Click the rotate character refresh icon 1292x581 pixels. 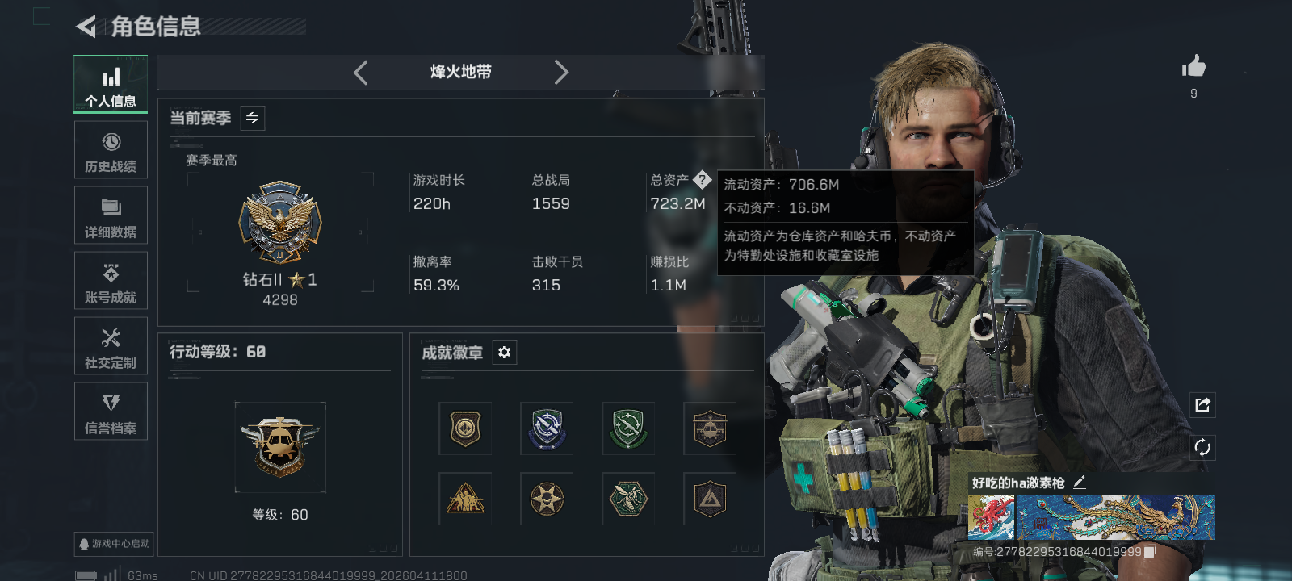(1202, 447)
